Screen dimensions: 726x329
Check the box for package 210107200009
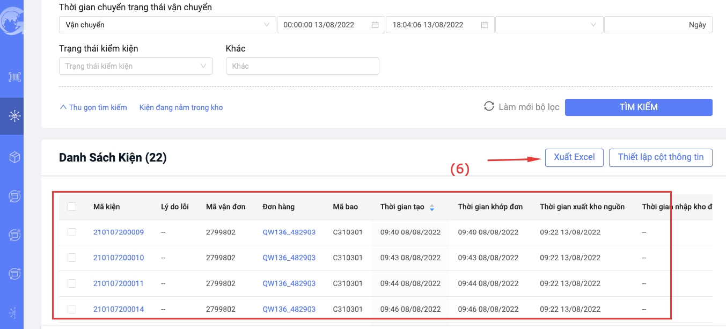(x=72, y=232)
